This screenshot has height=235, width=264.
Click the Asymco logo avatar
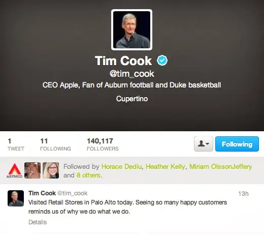[x=15, y=170]
